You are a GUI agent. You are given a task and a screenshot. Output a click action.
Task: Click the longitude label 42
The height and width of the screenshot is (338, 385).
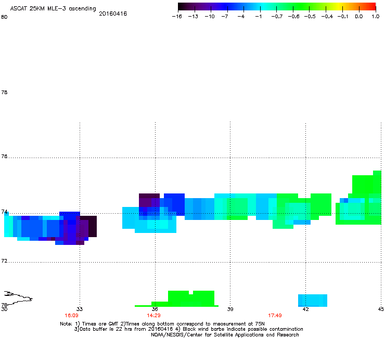point(305,309)
